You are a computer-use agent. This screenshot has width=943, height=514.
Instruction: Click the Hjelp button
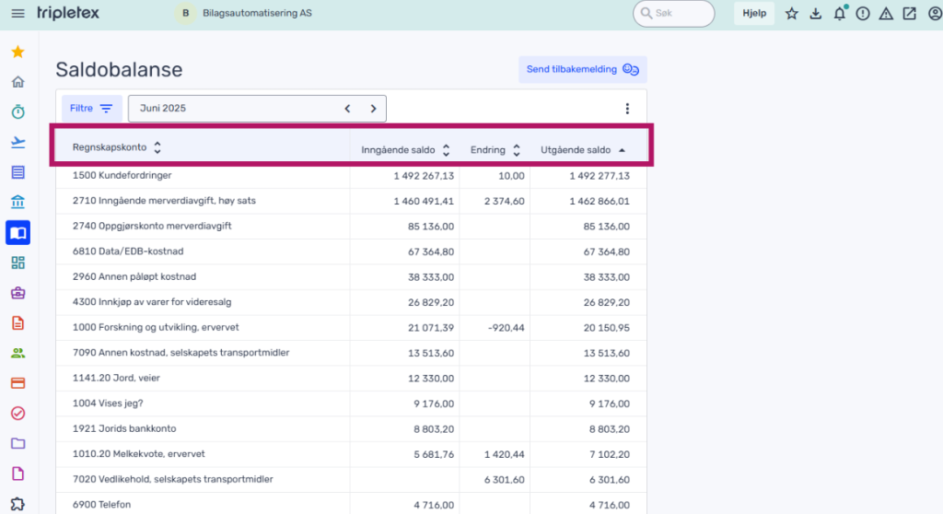click(x=754, y=13)
